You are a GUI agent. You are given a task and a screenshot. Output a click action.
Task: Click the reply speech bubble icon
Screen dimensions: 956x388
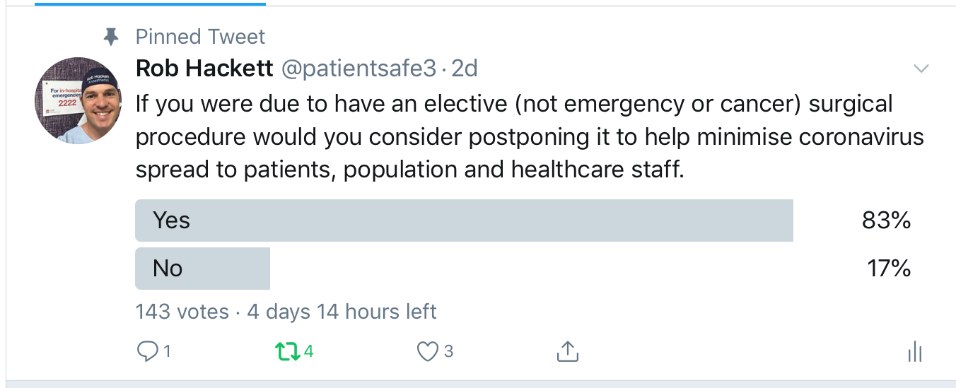click(147, 351)
